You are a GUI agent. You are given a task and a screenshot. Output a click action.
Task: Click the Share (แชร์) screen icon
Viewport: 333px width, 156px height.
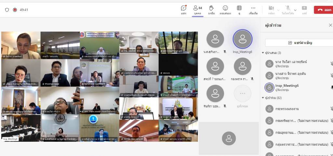coord(304,10)
